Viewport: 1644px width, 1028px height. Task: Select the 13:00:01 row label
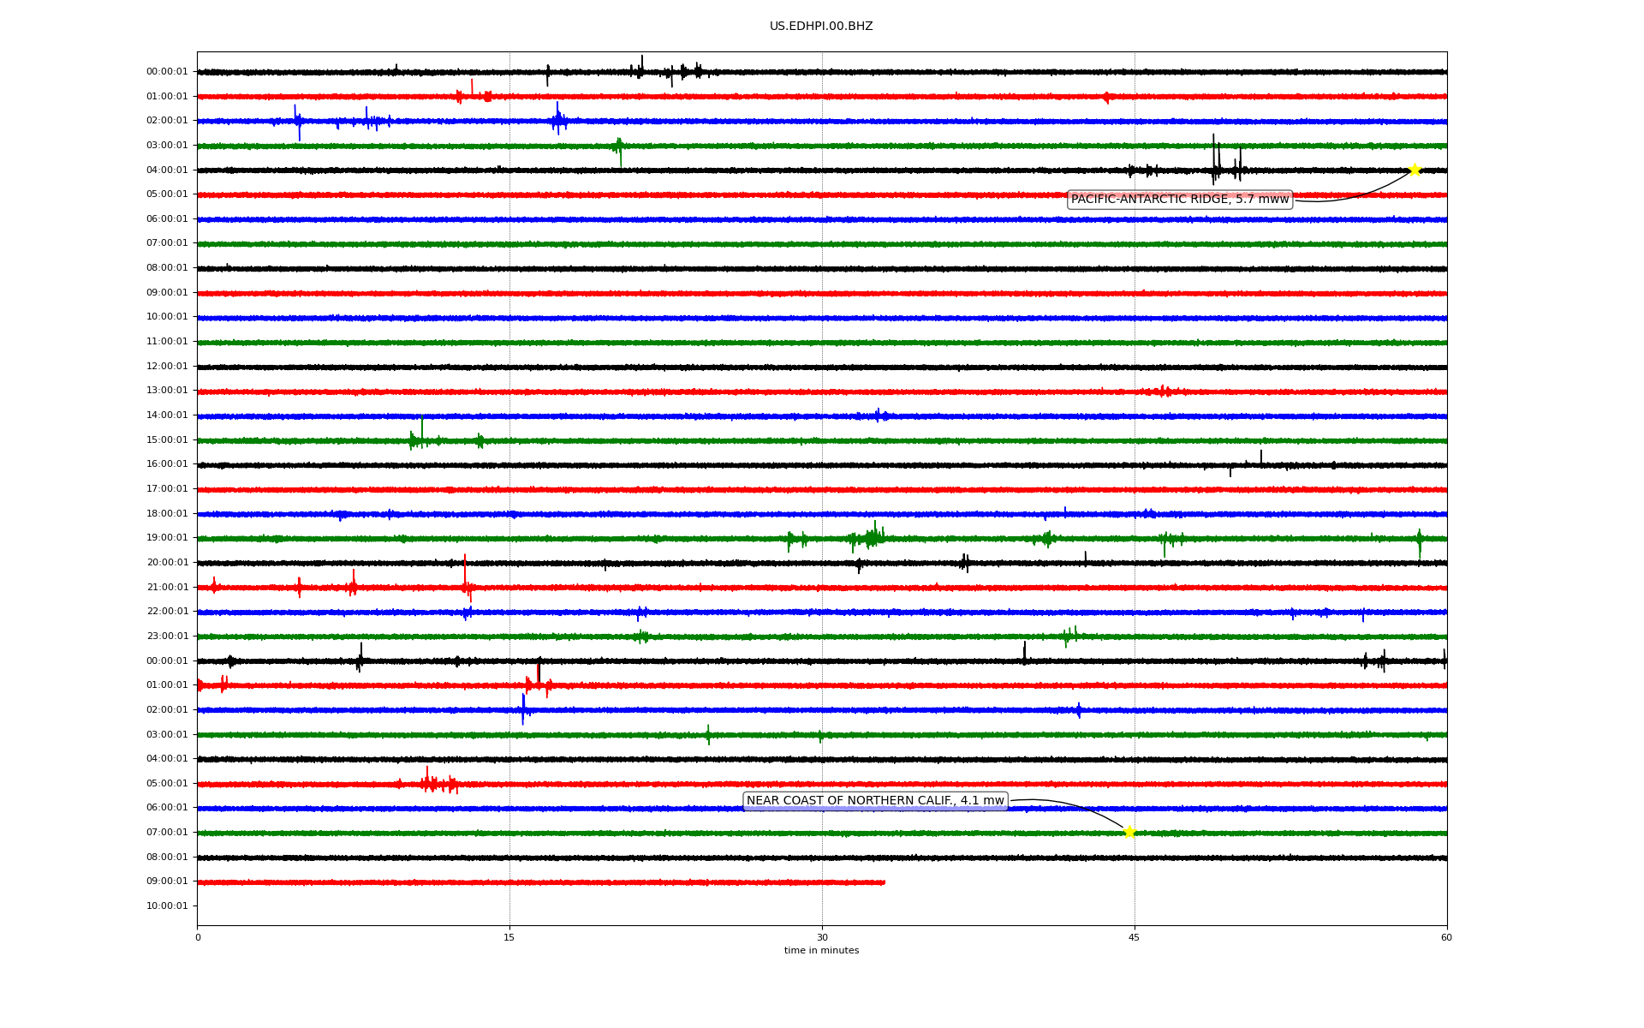coord(167,391)
